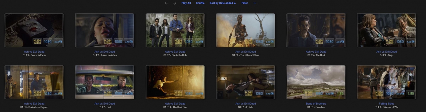Select the text S1:E5 - The Host

point(316,55)
